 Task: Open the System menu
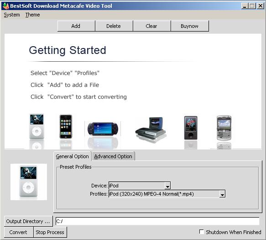coord(12,15)
